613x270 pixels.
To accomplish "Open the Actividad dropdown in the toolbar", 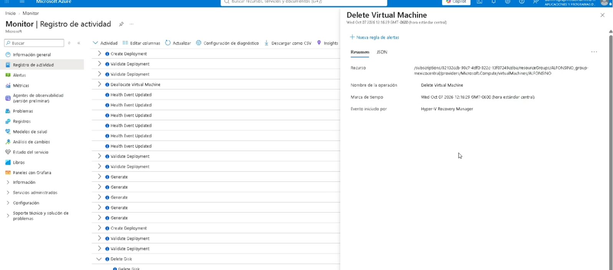I will (x=105, y=43).
